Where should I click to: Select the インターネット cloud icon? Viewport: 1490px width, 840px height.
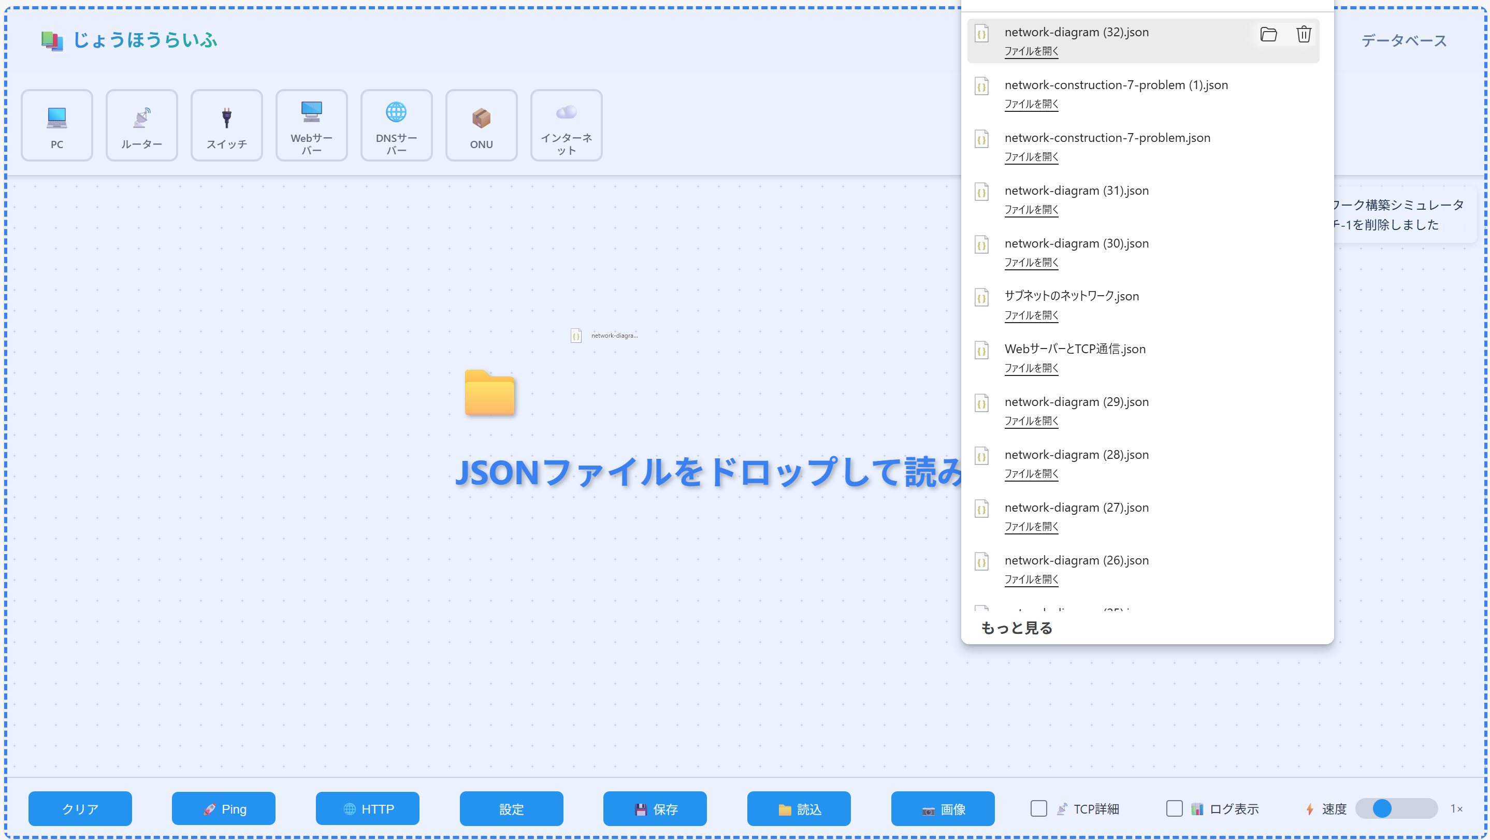(566, 125)
